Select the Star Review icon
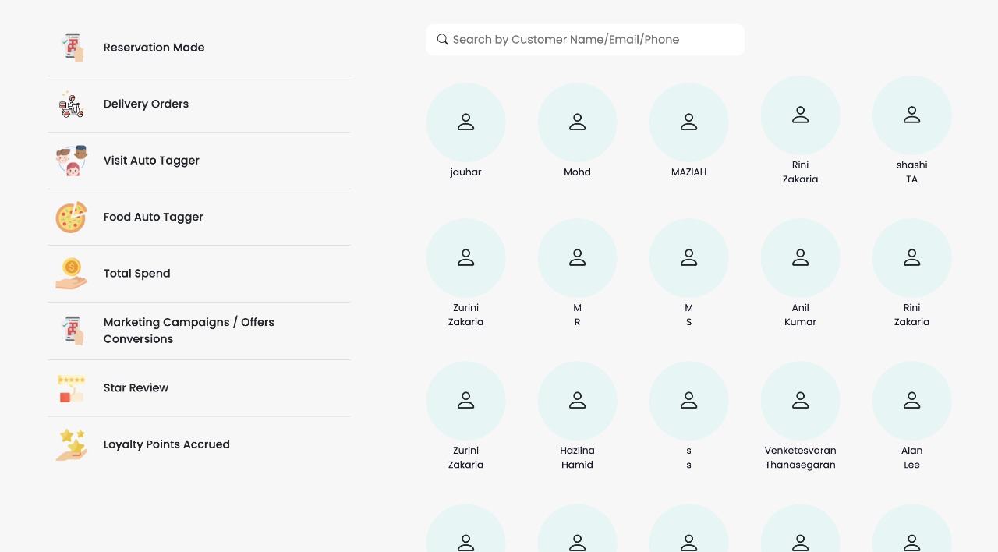Screen dimensions: 998x552 pyautogui.click(x=71, y=388)
